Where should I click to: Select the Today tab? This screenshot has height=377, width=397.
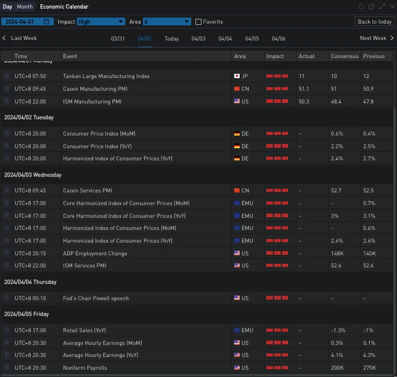[172, 39]
